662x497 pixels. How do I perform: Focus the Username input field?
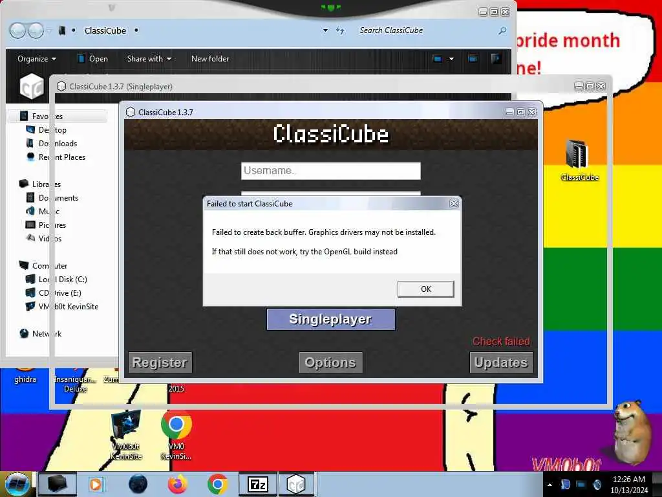click(330, 171)
